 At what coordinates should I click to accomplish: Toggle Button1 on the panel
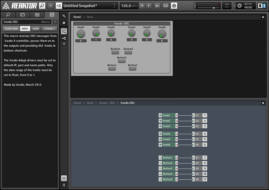click(x=112, y=69)
